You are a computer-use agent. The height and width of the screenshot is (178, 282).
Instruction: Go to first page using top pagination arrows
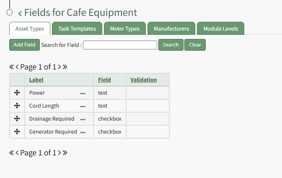click(x=11, y=67)
